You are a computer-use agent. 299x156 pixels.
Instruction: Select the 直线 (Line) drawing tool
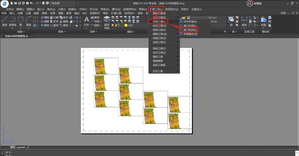(x=4, y=21)
